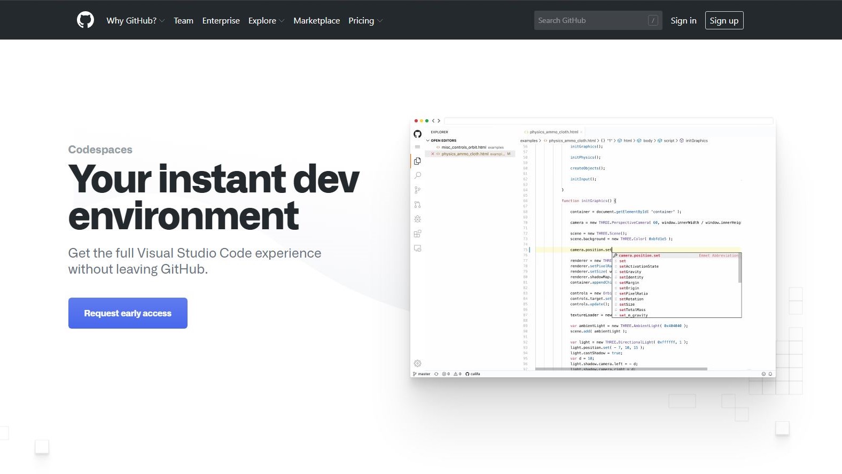The width and height of the screenshot is (842, 474).
Task: Expand the Why GitHub? dropdown
Action: (135, 20)
